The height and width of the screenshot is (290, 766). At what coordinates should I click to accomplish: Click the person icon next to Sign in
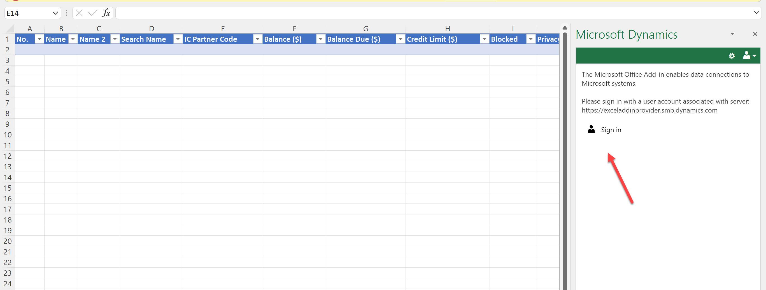[x=591, y=129]
